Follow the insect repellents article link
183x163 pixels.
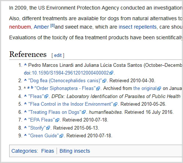pyautogui.click(x=137, y=27)
